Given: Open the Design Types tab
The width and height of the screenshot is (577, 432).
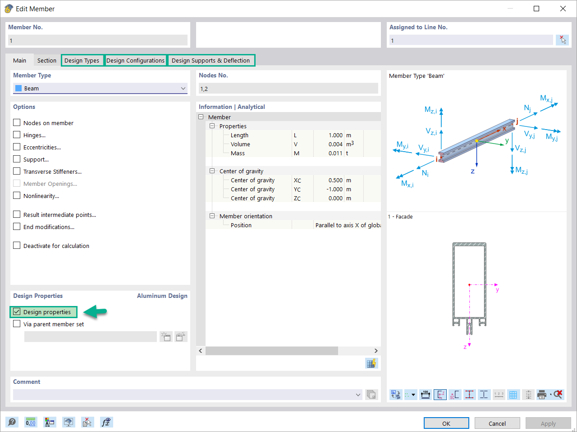Looking at the screenshot, I should pyautogui.click(x=82, y=60).
